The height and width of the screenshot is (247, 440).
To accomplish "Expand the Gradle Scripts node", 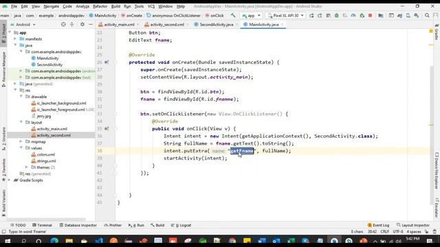I will point(10,180).
